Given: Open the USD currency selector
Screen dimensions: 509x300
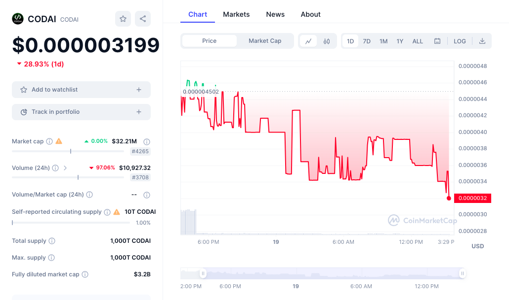Looking at the screenshot, I should (x=478, y=246).
